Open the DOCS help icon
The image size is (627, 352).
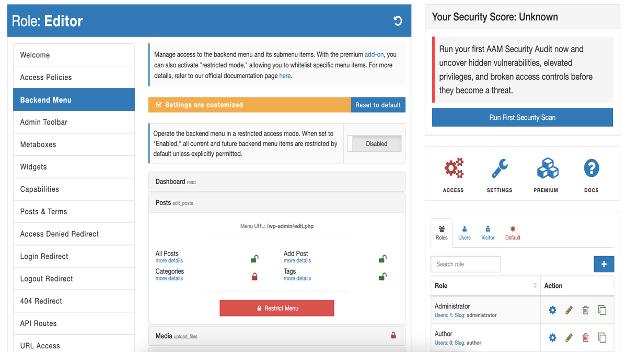tap(591, 168)
